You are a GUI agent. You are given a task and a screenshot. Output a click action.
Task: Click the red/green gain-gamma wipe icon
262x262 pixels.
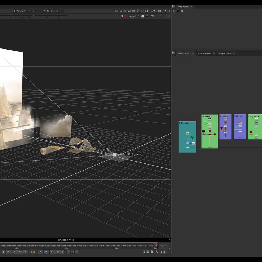[166, 16]
